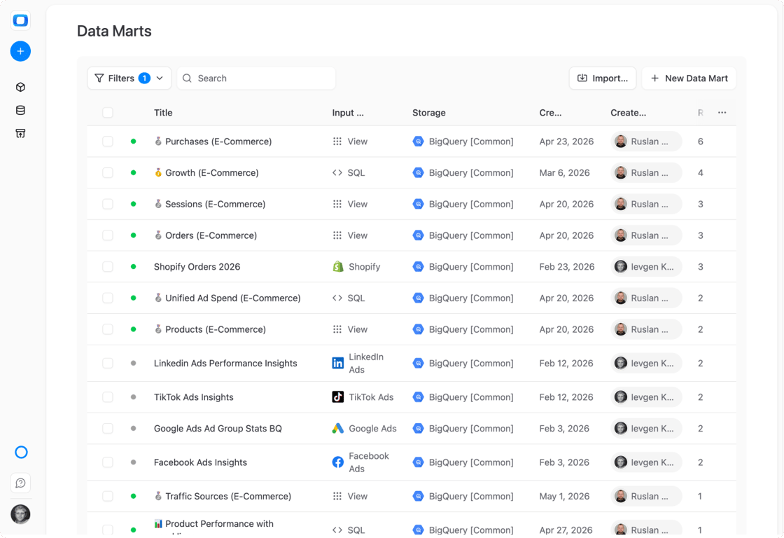
Task: Click the Shopify icon in Shopify Orders row
Action: click(x=338, y=267)
